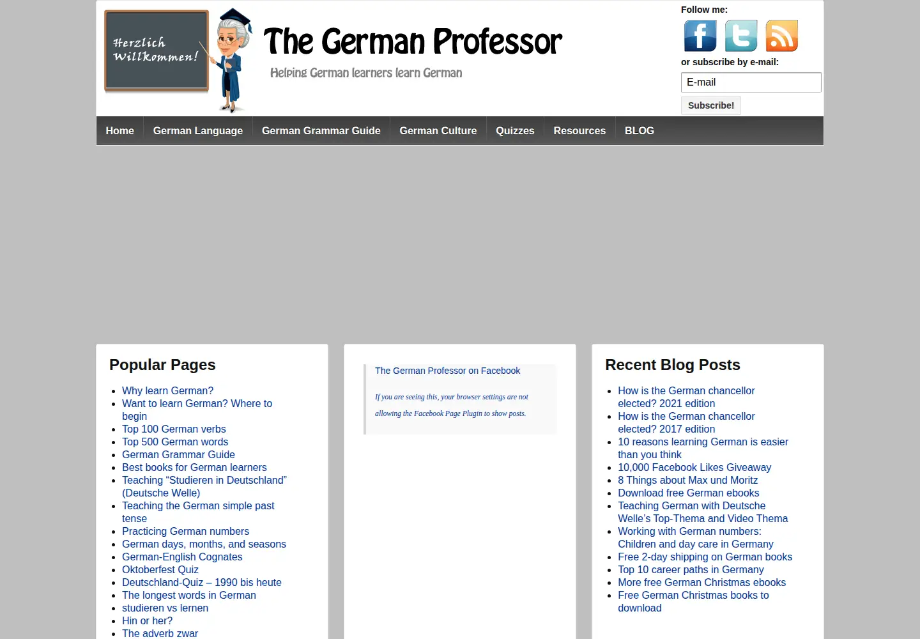Screen dimensions: 920x639
Task: Open 10,000 Facebook Likes Giveaway post
Action: pyautogui.click(x=694, y=467)
